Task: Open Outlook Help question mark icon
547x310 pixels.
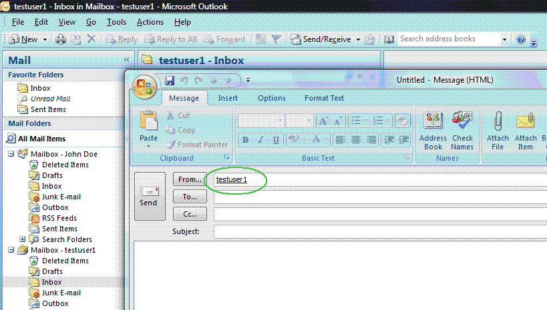Action: (x=521, y=39)
